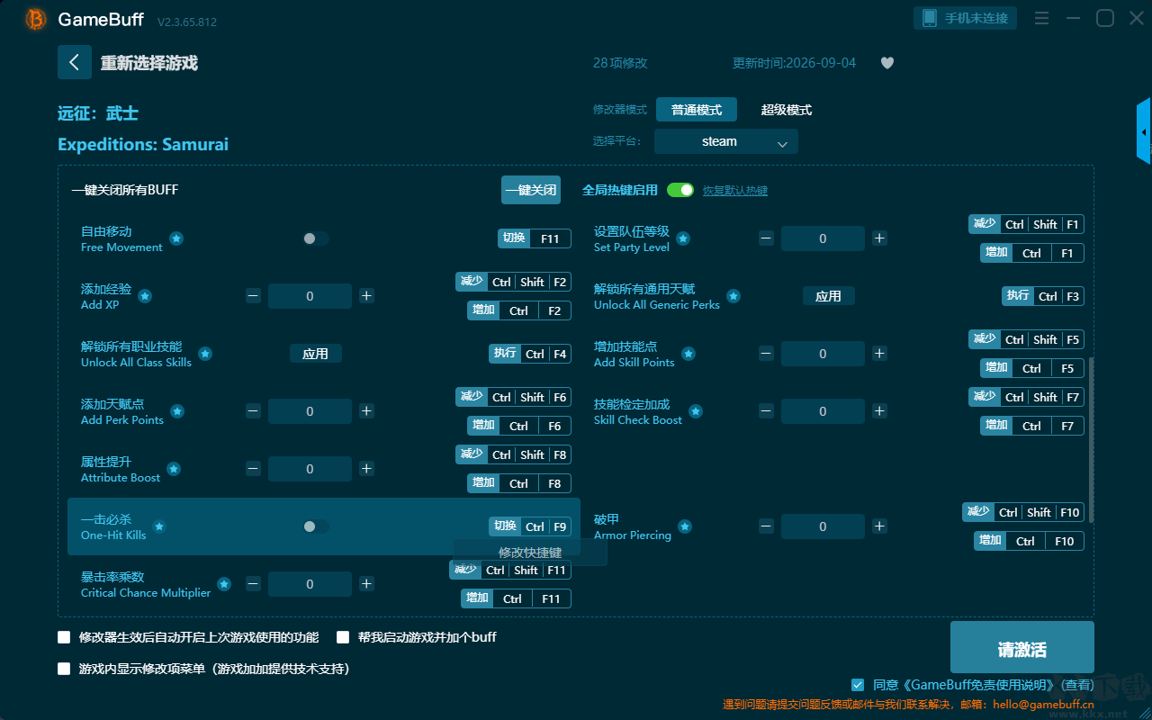Image resolution: width=1152 pixels, height=720 pixels.
Task: Check auto-enable last used features option
Action: tap(64, 637)
